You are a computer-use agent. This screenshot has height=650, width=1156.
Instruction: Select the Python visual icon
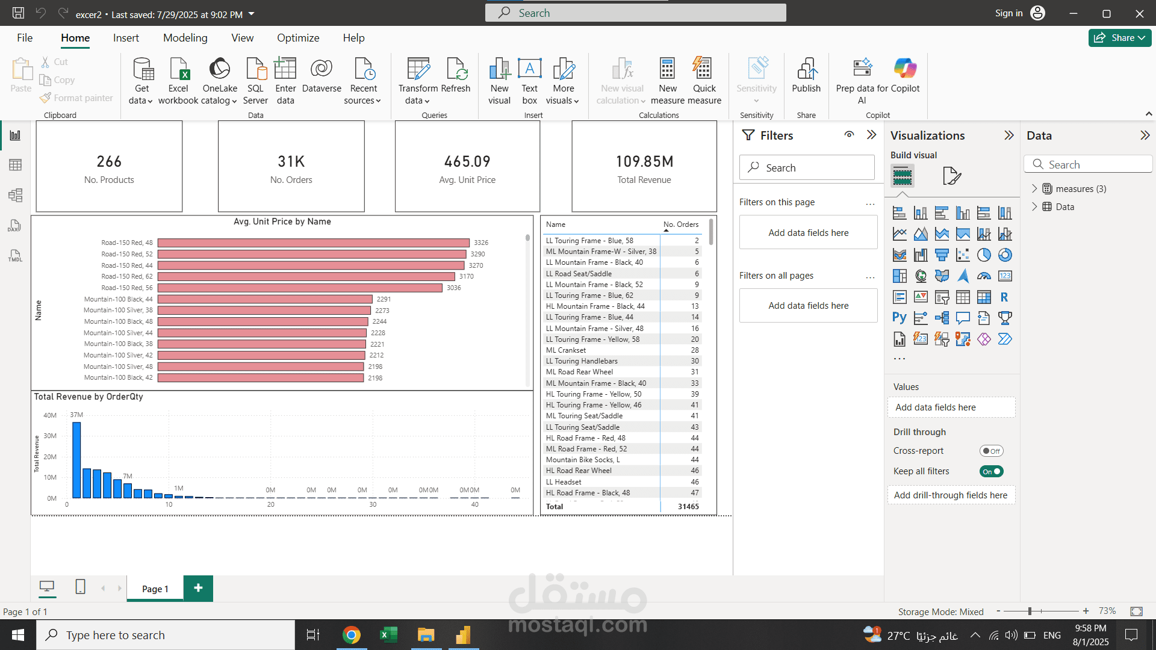pos(899,318)
